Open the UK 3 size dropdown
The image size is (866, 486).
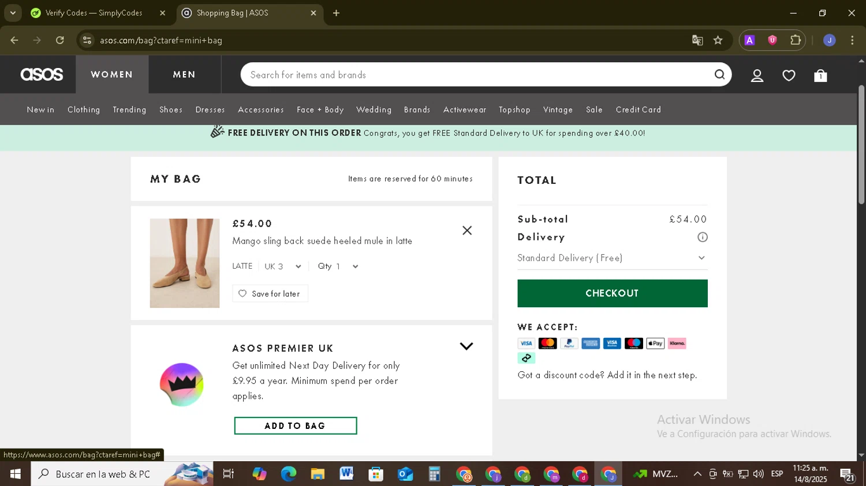tap(283, 266)
